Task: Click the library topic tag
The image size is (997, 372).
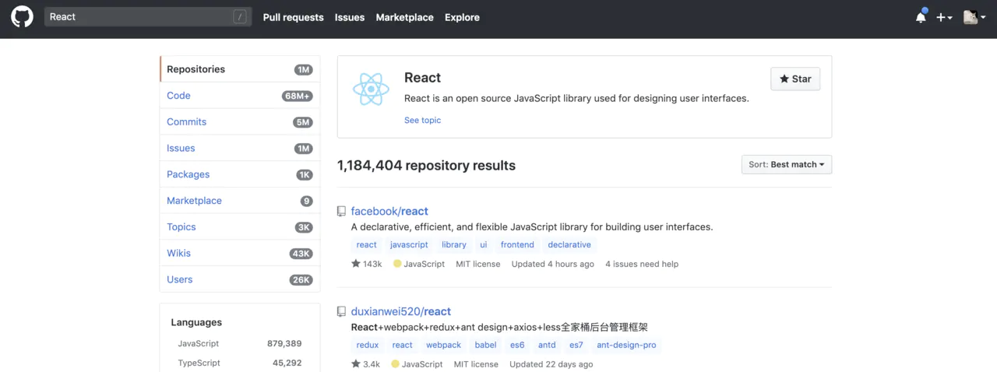Action: click(454, 244)
